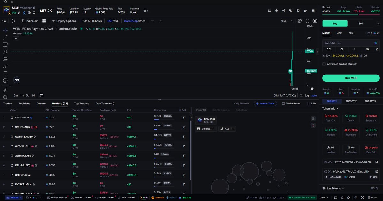This screenshot has height=201, width=383.
Task: Click the hide token eye-slash icon
Action: tap(291, 11)
